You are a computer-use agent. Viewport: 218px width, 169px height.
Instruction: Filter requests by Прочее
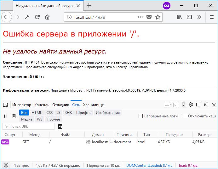pyautogui.click(x=53, y=119)
